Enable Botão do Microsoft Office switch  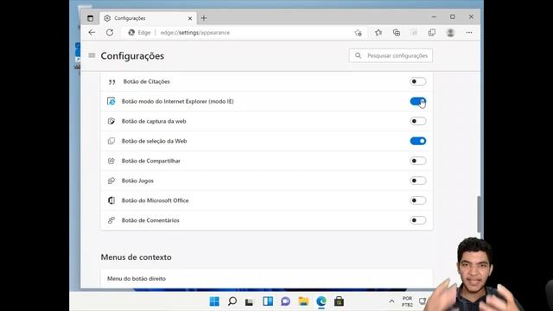click(418, 200)
